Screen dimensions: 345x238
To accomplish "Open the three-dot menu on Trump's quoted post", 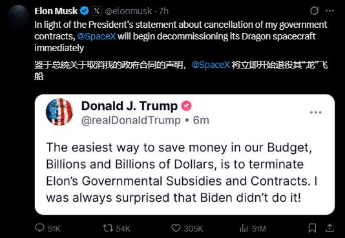I will [316, 113].
